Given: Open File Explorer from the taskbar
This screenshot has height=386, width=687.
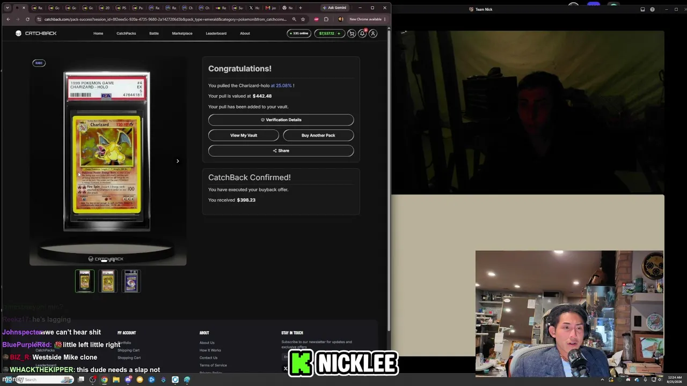Looking at the screenshot, I should [x=116, y=380].
